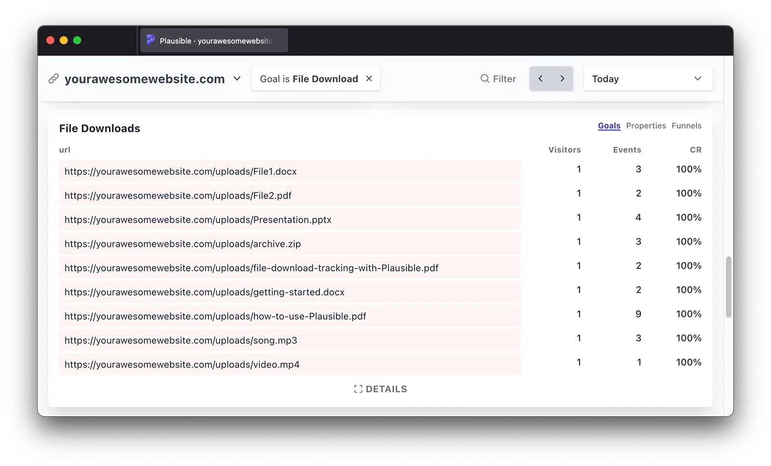Click the link icon beside yourawesomewebsite.com
771x466 pixels.
pos(53,79)
